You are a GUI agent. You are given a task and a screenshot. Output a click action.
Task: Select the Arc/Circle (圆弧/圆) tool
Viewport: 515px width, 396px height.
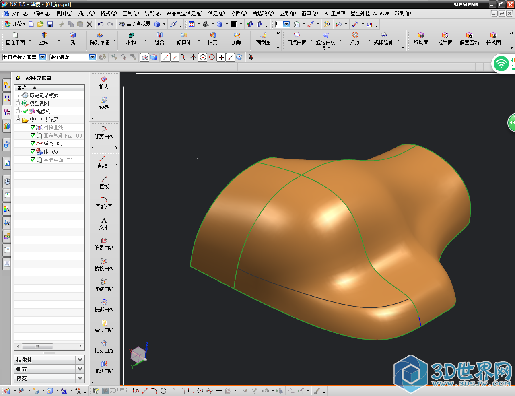[104, 203]
